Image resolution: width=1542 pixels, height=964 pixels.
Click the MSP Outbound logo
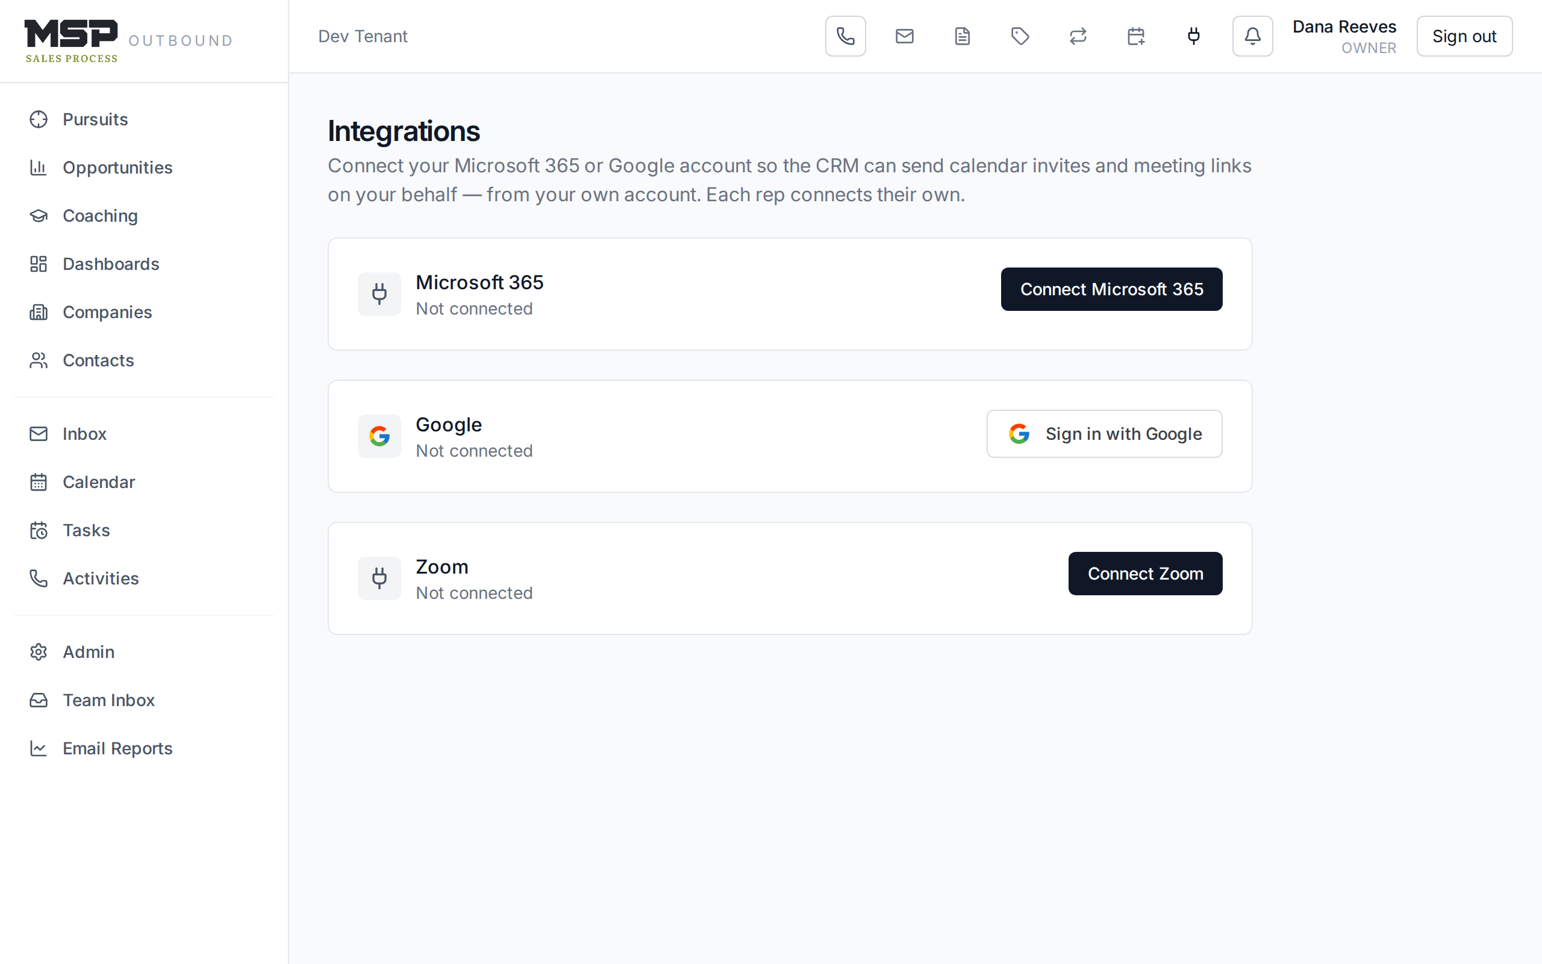129,41
